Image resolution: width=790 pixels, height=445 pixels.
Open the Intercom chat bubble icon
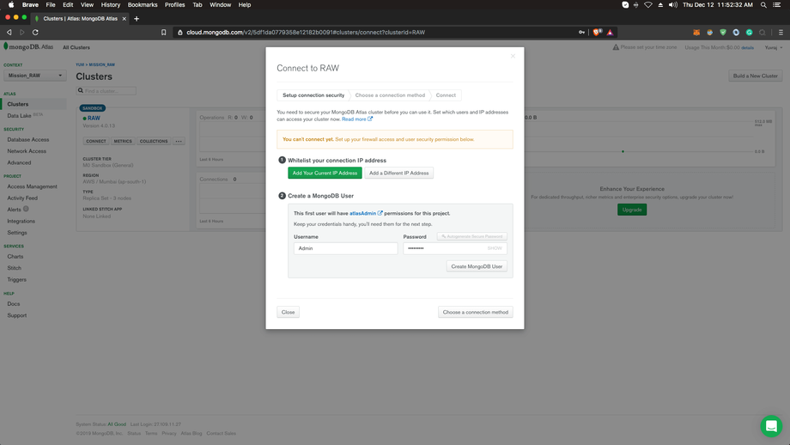click(x=770, y=426)
